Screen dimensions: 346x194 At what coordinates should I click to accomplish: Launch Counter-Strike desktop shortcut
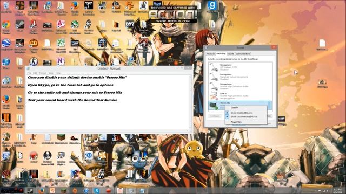pyautogui.click(x=34, y=62)
